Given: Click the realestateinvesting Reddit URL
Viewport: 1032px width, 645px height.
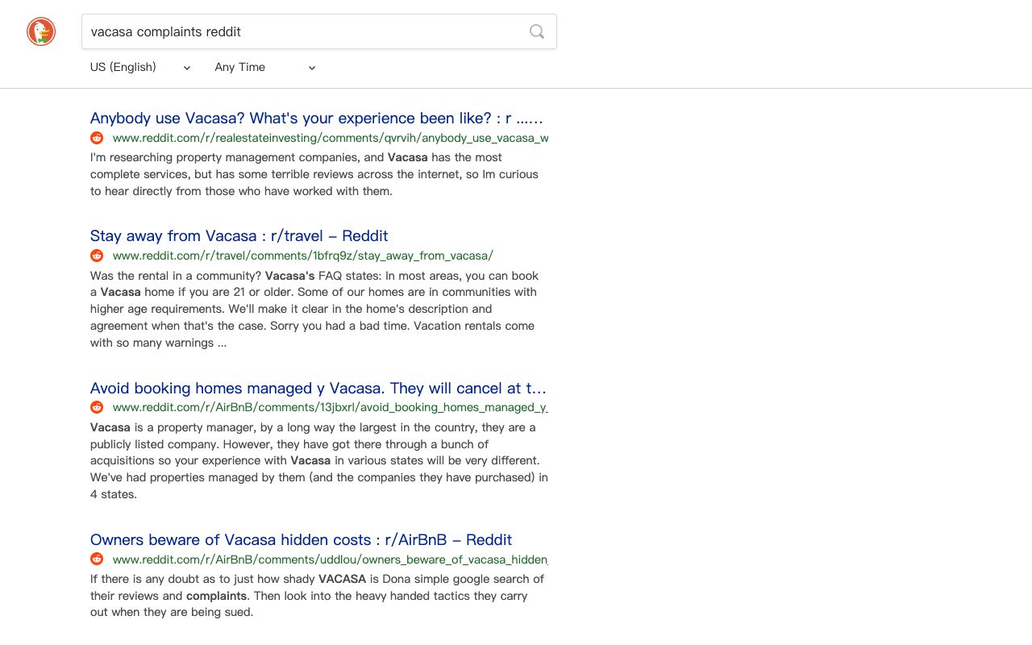Looking at the screenshot, I should point(331,138).
